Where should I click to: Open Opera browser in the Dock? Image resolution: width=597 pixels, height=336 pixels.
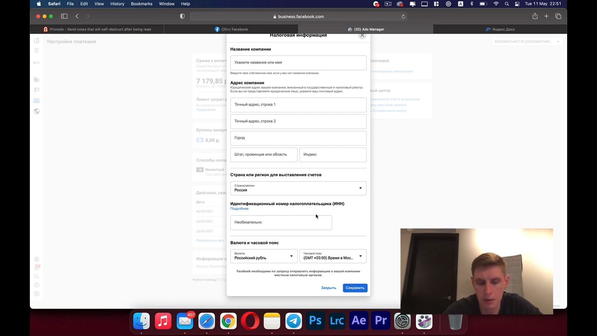pos(250,321)
